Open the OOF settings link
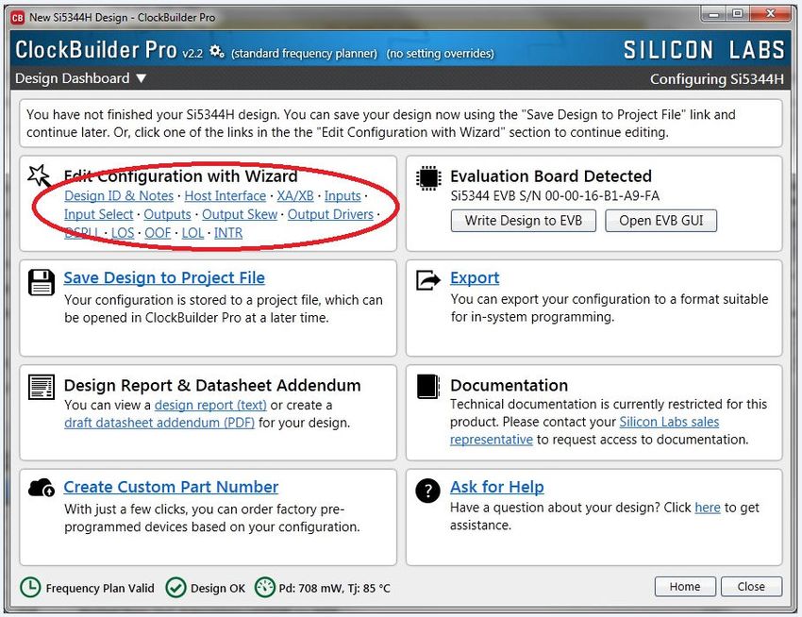Image resolution: width=802 pixels, height=617 pixels. click(158, 233)
